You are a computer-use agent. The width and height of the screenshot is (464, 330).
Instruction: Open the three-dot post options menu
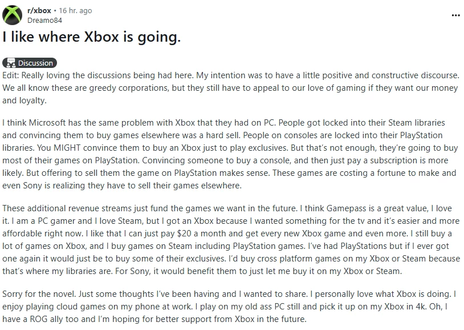(x=455, y=15)
